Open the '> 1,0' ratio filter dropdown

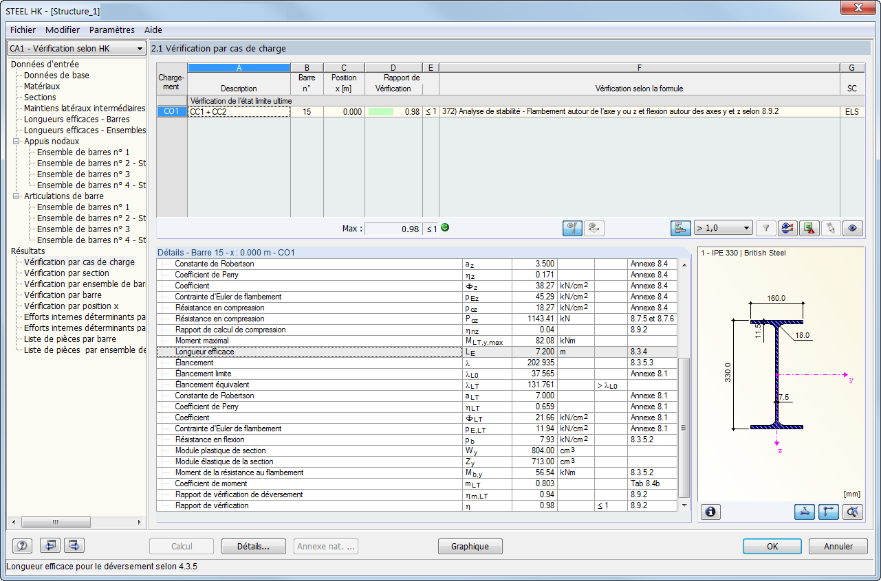point(723,229)
